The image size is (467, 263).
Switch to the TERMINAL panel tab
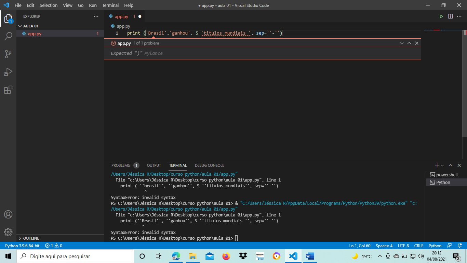click(178, 165)
